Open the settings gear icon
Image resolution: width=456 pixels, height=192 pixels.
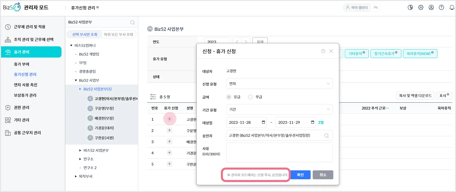421,8
